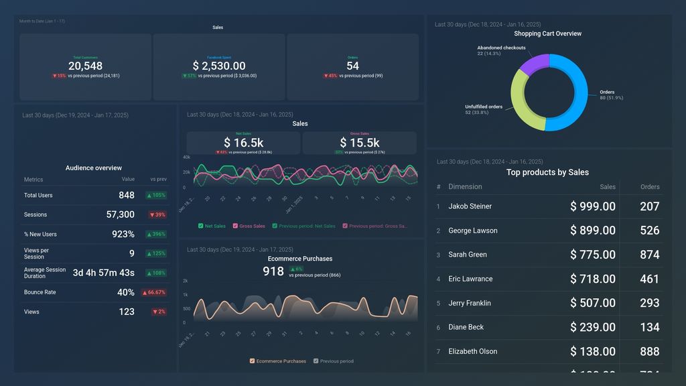
Task: Click the Ecommerce Purchases 6% up badge
Action: click(296, 269)
